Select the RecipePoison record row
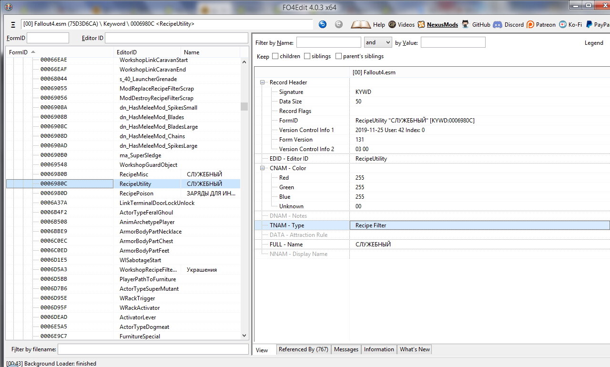The height and width of the screenshot is (367, 610). point(136,194)
